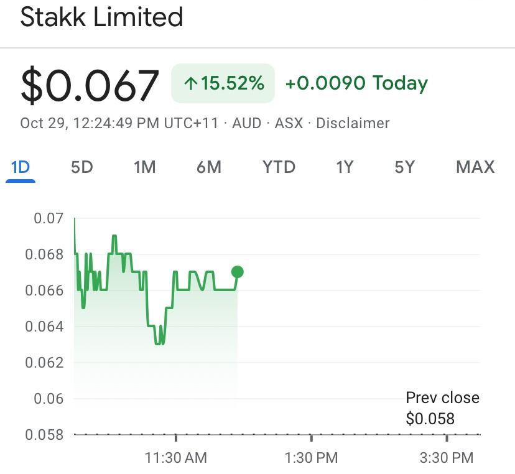Click the Stakk Limited company title
The height and width of the screenshot is (474, 515).
tap(102, 17)
